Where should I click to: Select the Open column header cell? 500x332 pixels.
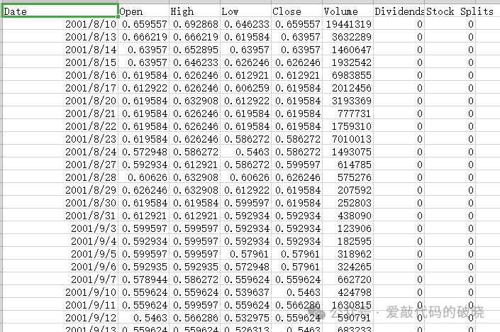click(x=144, y=11)
